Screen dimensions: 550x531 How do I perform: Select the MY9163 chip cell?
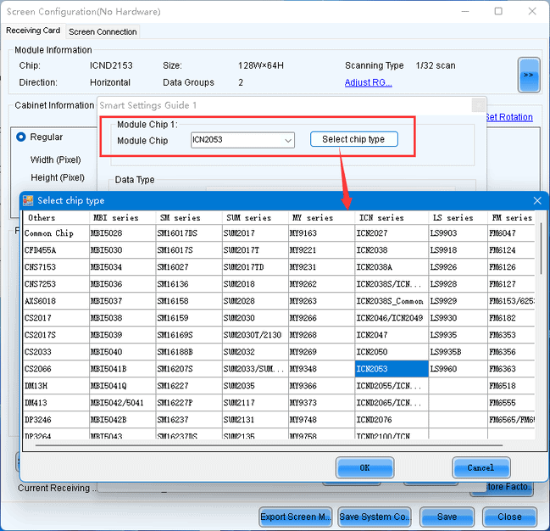tap(321, 233)
